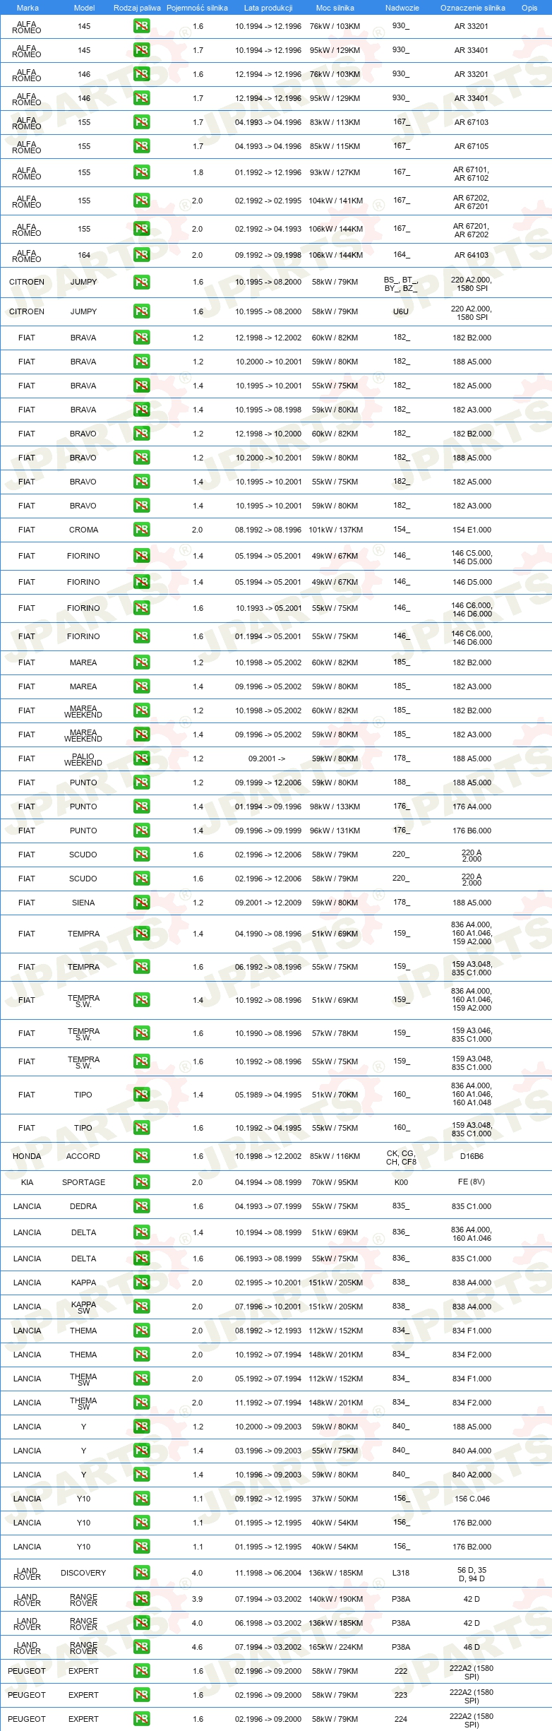
Task: Select the FE (8V) engine code cell
Action: [x=472, y=1182]
